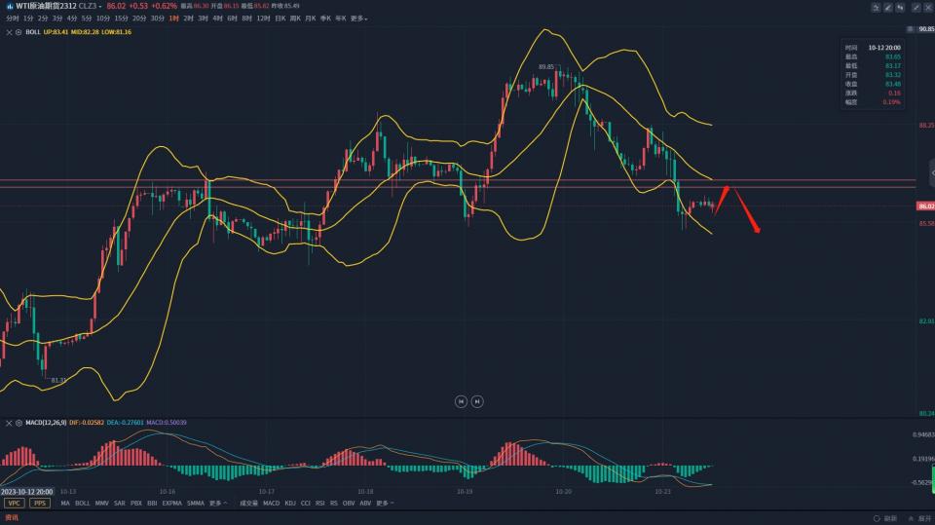Select the KDJ sub-indicator
The width and height of the screenshot is (935, 525).
290,504
